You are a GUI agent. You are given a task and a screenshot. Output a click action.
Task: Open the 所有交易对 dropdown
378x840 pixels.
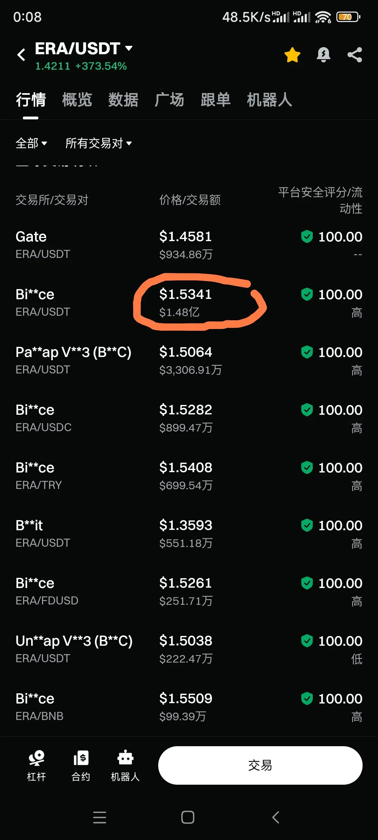coord(98,143)
